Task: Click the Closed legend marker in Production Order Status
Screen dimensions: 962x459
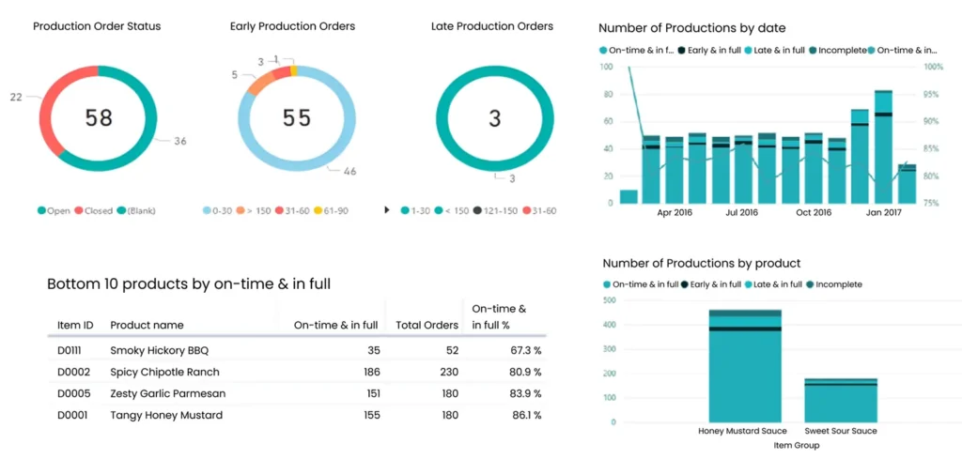Action: tap(79, 210)
